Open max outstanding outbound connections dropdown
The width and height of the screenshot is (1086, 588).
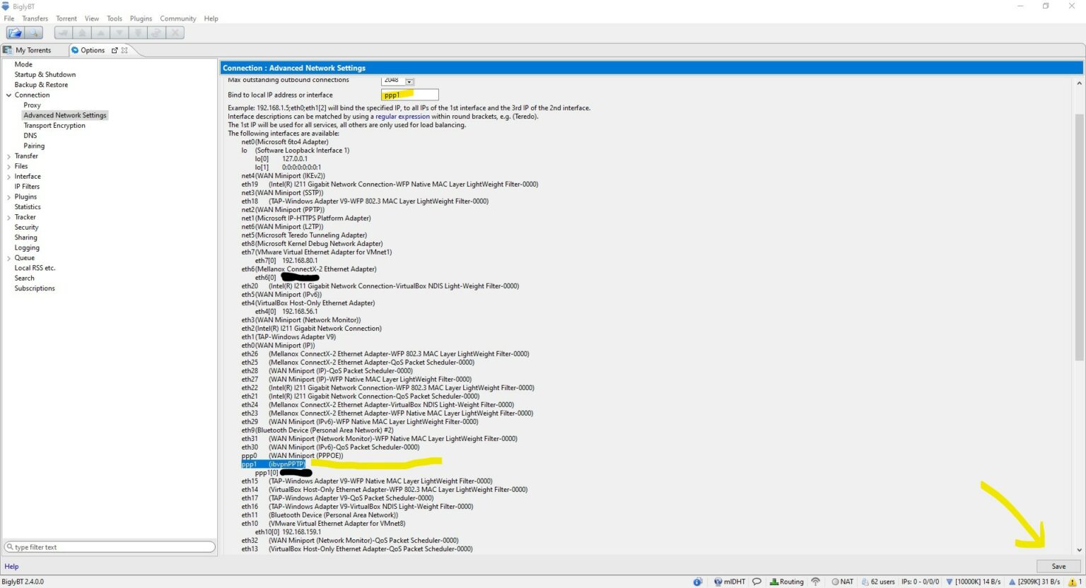click(x=409, y=81)
